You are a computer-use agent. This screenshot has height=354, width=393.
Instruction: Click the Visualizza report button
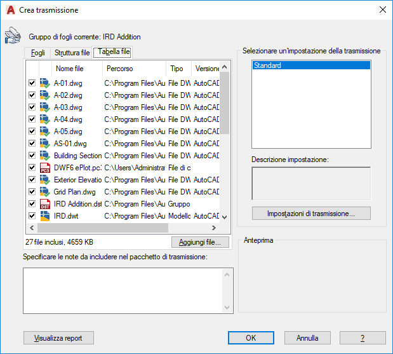click(58, 338)
